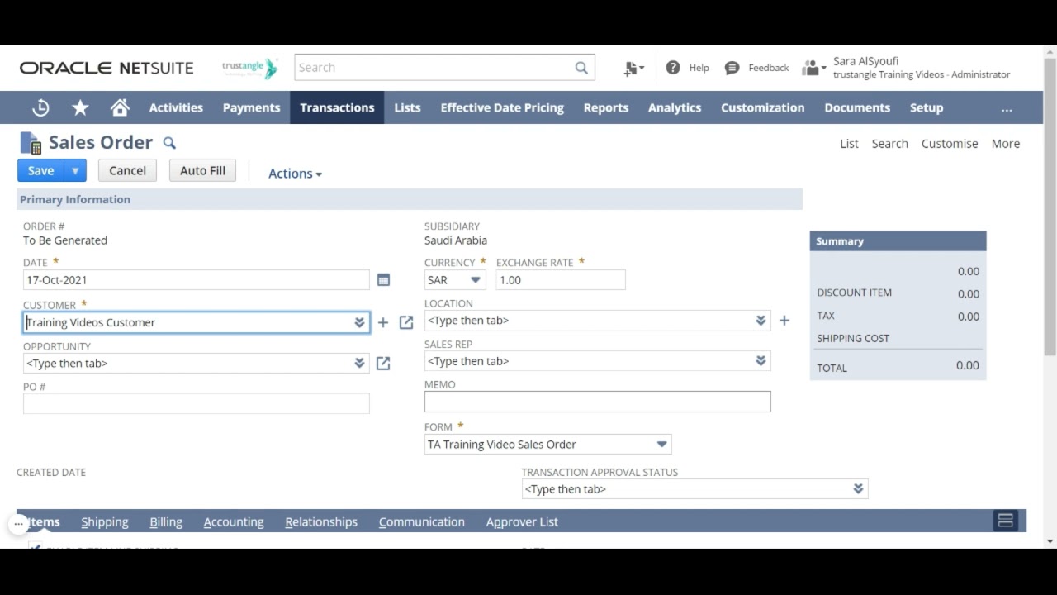Image resolution: width=1057 pixels, height=595 pixels.
Task: Expand the Location field dropdown arrows
Action: [761, 321]
